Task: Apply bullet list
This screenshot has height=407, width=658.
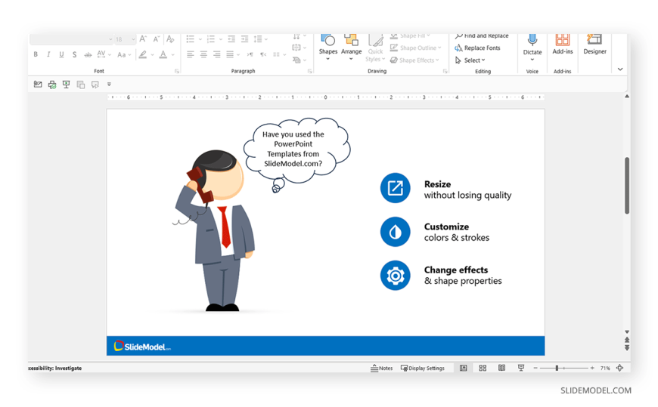Action: pos(191,39)
